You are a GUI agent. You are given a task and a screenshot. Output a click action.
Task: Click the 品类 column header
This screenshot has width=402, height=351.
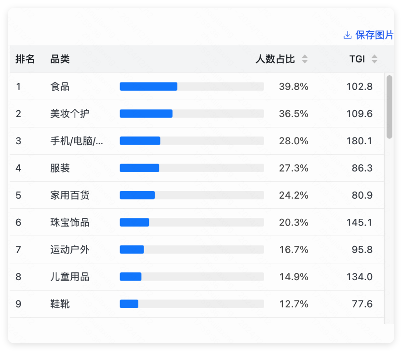point(60,59)
